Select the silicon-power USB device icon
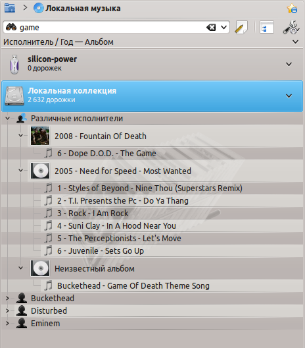Image resolution: width=305 pixels, height=348 pixels. pos(14,65)
